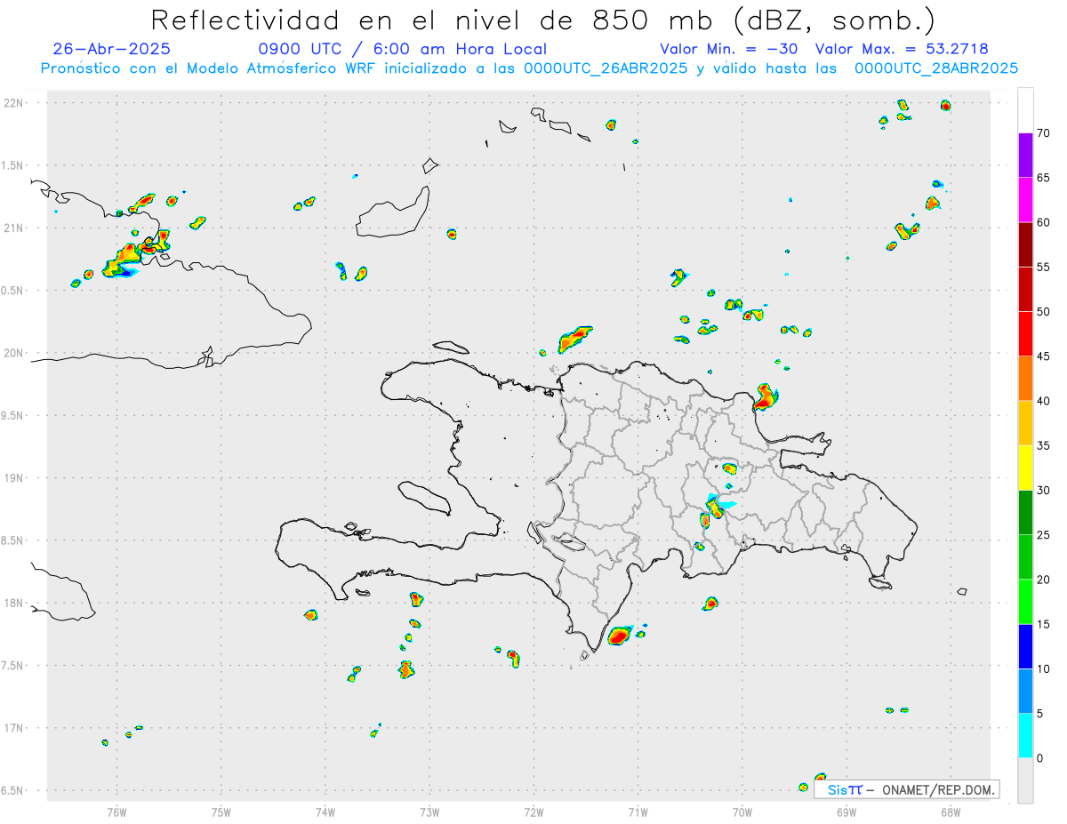The image size is (1067, 824).
Task: Click the colorbar value '70'
Action: point(1043,133)
